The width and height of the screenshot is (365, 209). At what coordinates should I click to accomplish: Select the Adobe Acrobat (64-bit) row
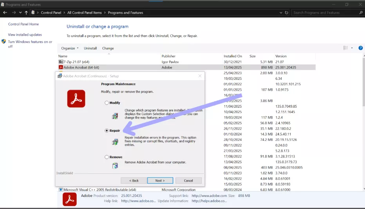point(186,67)
